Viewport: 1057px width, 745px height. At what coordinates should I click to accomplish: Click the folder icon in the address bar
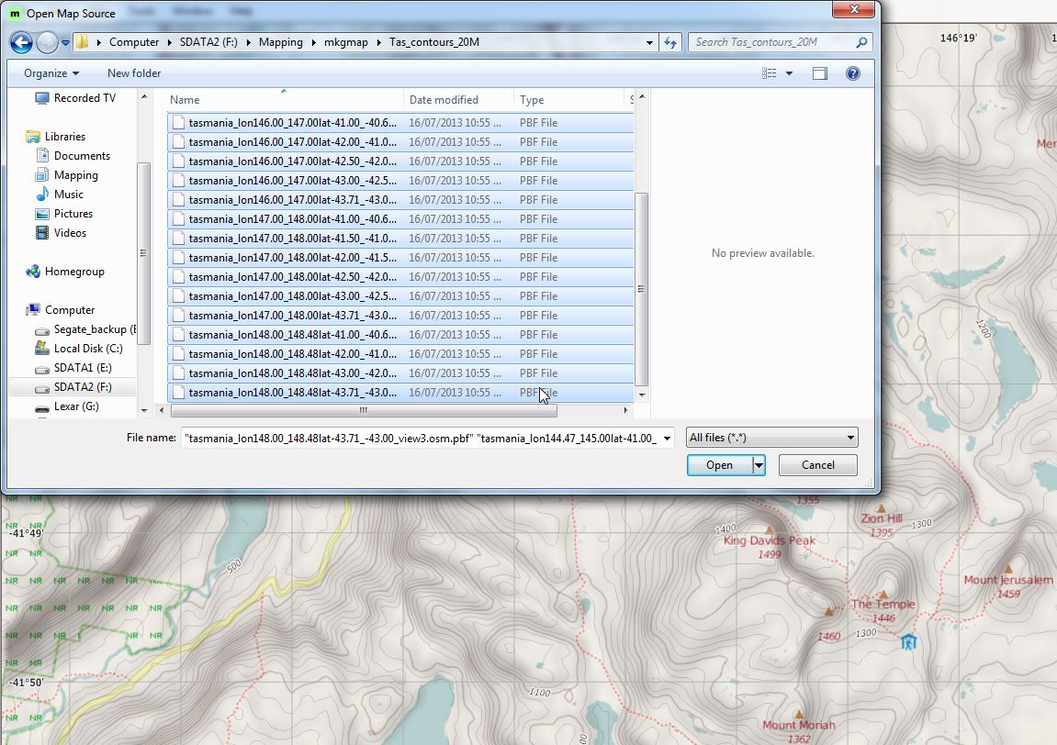82,42
